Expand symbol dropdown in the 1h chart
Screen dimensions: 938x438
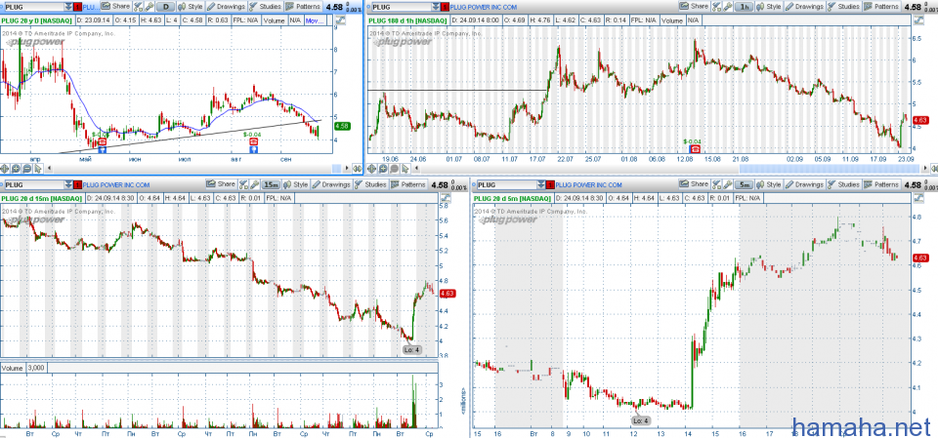434,7
